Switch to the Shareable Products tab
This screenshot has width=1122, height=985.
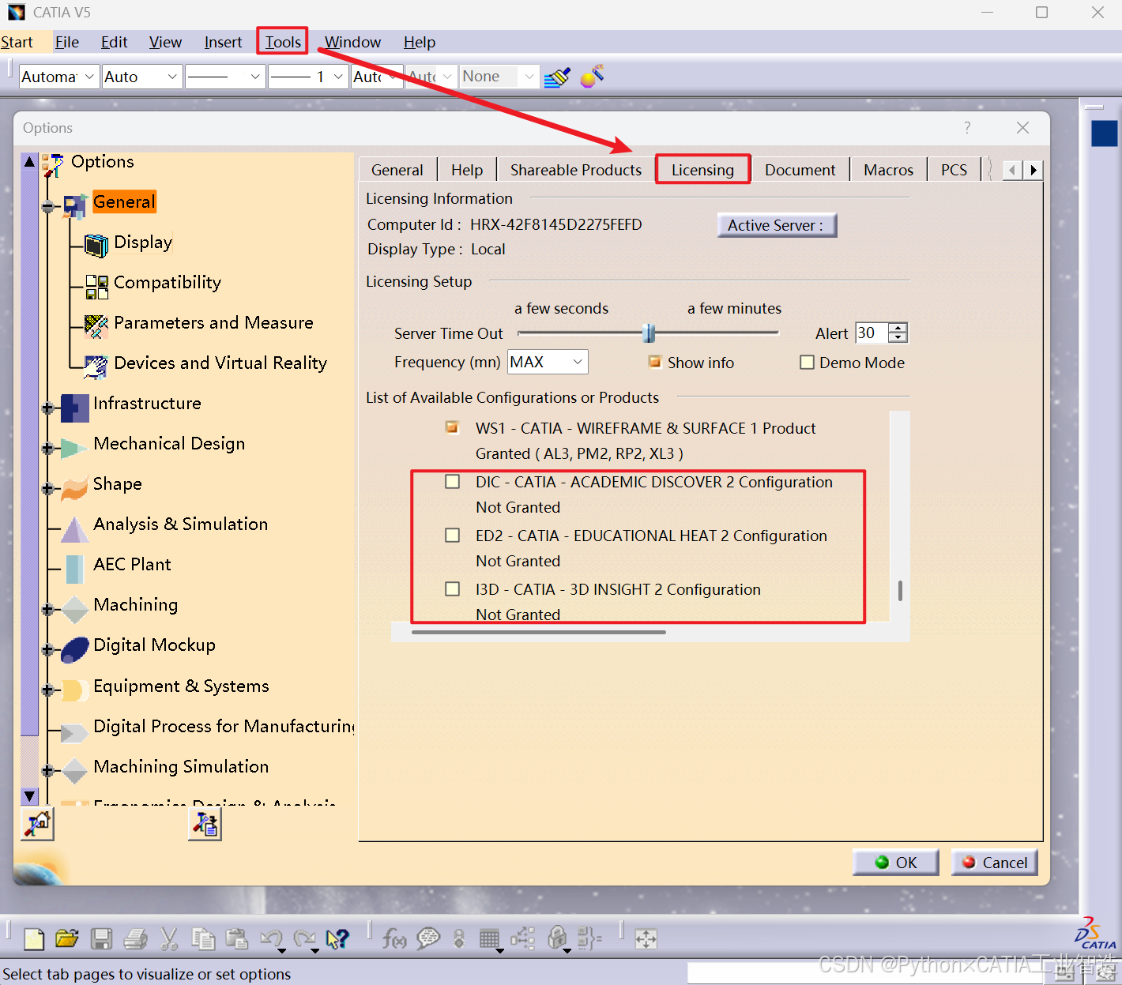coord(575,170)
